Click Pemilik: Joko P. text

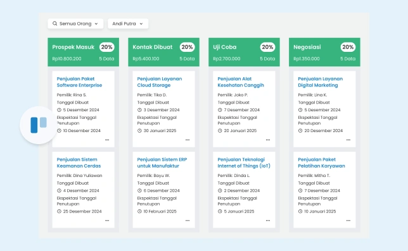[x=233, y=95]
